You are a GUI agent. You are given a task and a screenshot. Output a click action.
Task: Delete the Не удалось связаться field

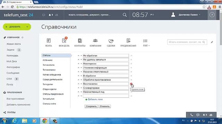(131, 60)
